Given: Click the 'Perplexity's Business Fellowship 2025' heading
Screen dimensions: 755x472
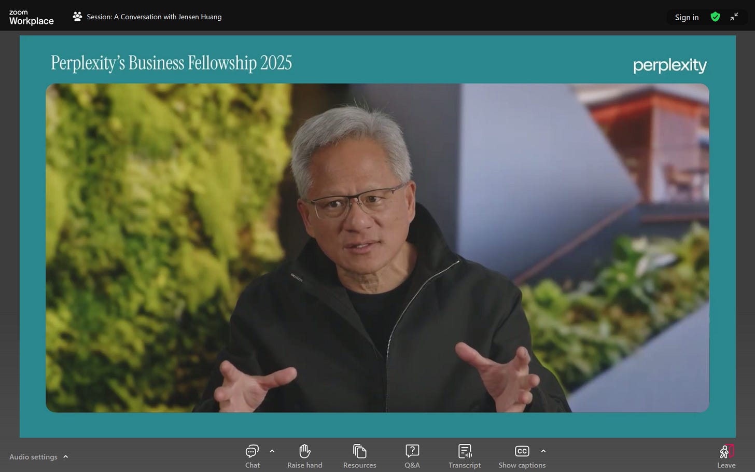Looking at the screenshot, I should click(x=171, y=63).
